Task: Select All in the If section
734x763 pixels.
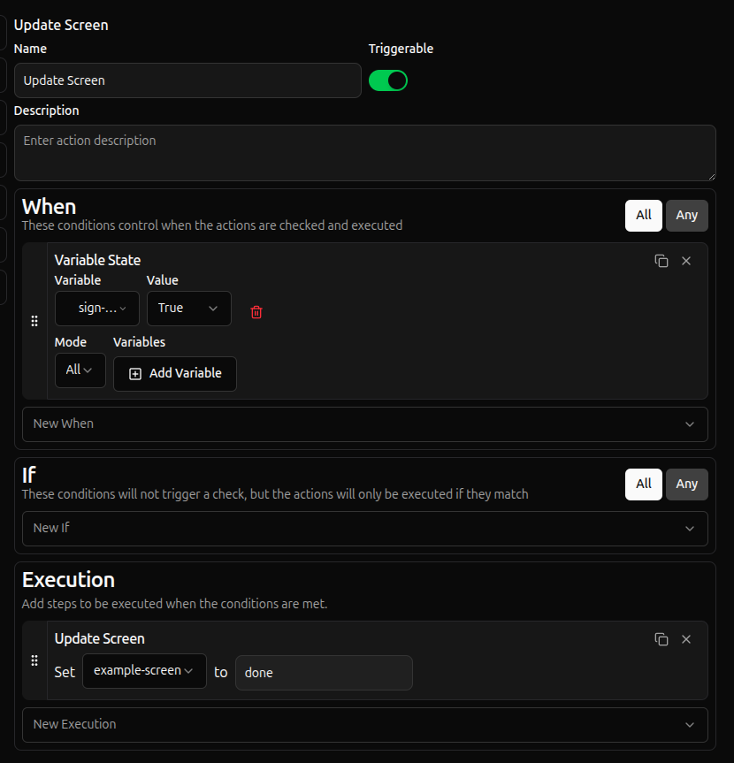Action: tap(644, 485)
